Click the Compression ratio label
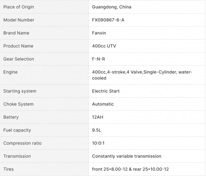The height and width of the screenshot is (176, 206). click(22, 143)
